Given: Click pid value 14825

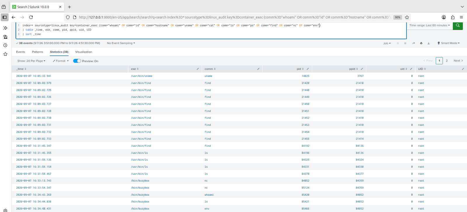Looking at the screenshot, I should pos(305,76).
